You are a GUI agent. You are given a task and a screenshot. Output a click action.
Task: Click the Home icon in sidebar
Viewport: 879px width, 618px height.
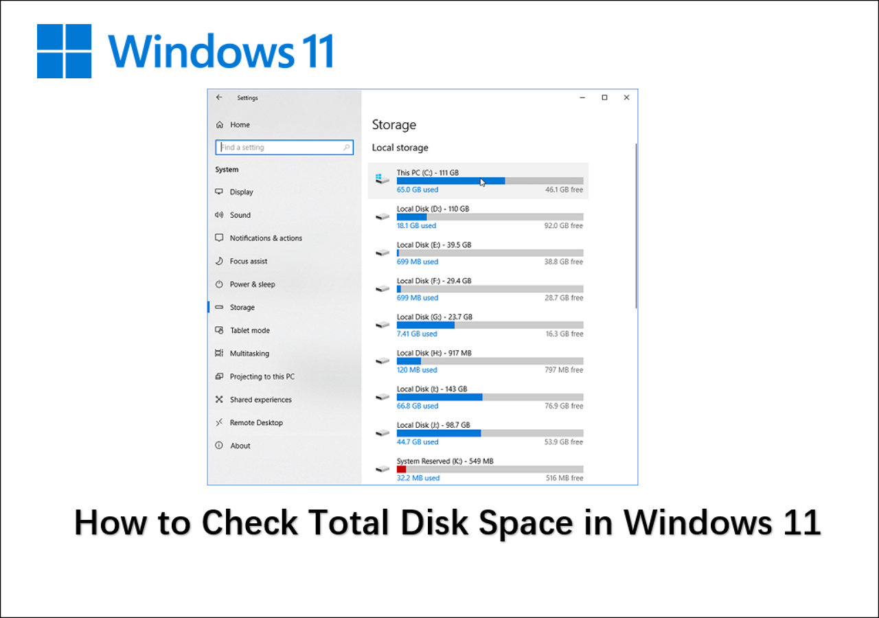(x=219, y=125)
